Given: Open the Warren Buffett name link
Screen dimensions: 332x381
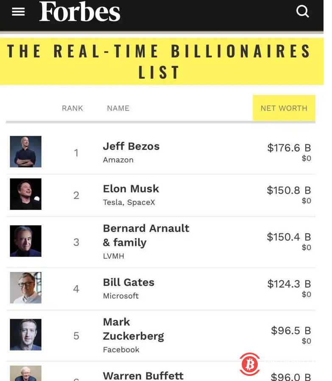Looking at the screenshot, I should [143, 376].
